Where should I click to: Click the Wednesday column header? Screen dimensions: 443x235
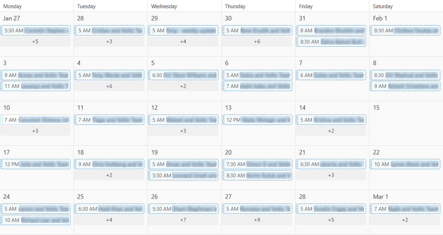(164, 6)
